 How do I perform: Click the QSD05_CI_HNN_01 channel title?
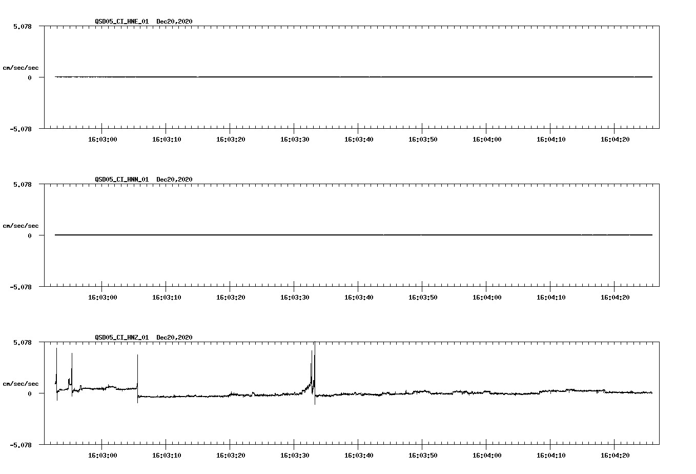coord(121,179)
